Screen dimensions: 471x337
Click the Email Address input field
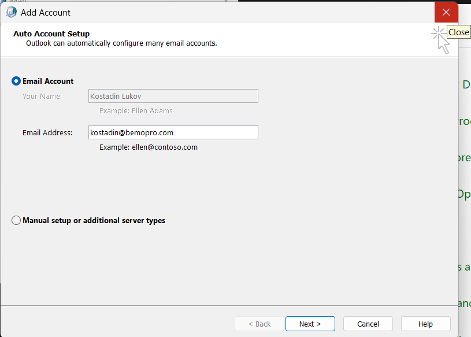tap(173, 132)
